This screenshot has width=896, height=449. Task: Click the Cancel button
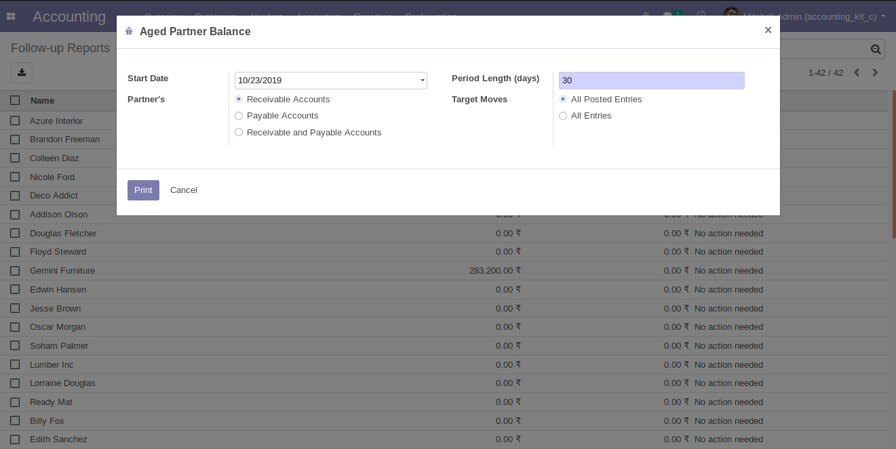[183, 190]
